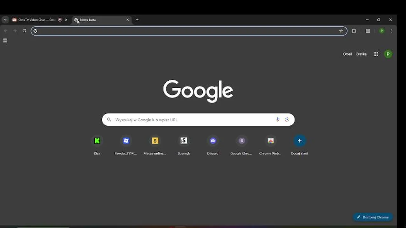This screenshot has height=228, width=406.
Task: Go forward with the forward arrow
Action: (15, 31)
